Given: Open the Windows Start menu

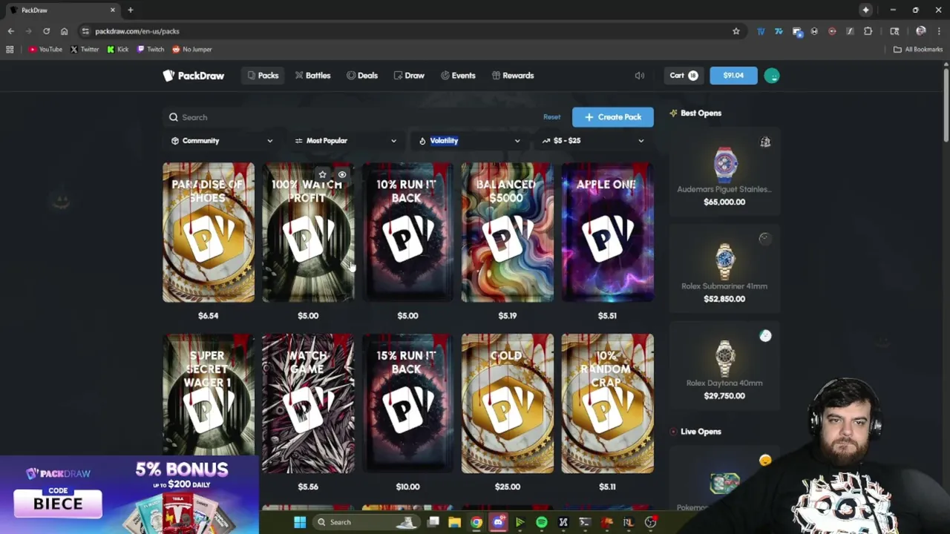Looking at the screenshot, I should coord(300,522).
